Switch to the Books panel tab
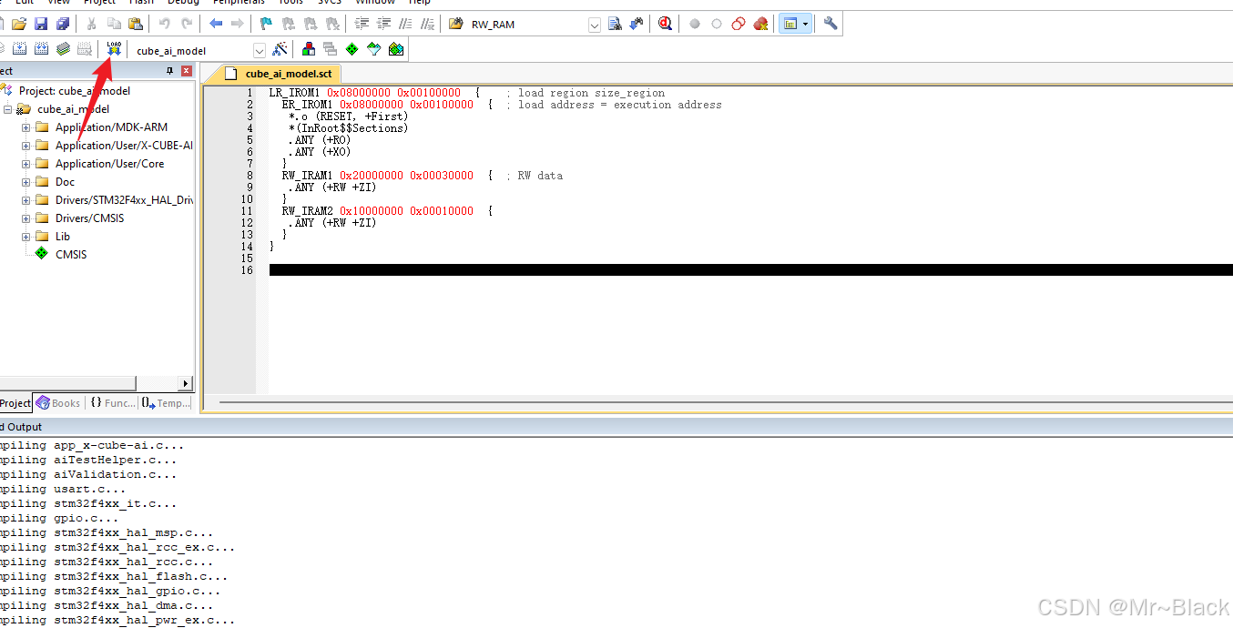This screenshot has height=628, width=1233. (x=57, y=403)
